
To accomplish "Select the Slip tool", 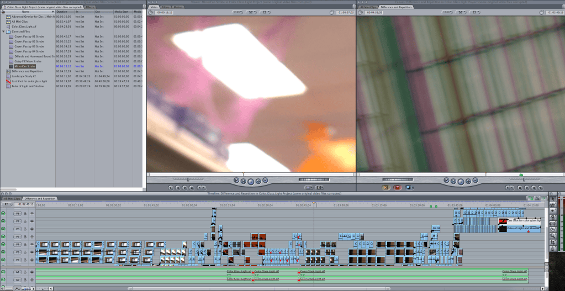I will (x=553, y=223).
